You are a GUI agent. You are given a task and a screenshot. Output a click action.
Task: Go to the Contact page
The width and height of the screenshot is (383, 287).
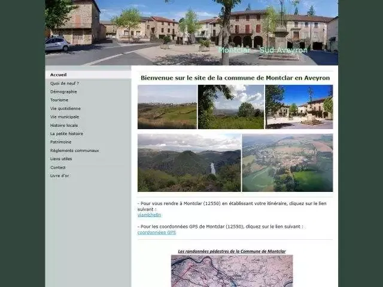[x=58, y=167]
